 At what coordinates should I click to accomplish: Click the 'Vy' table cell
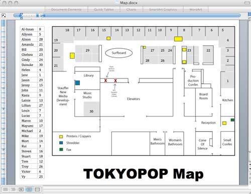tap(29, 176)
